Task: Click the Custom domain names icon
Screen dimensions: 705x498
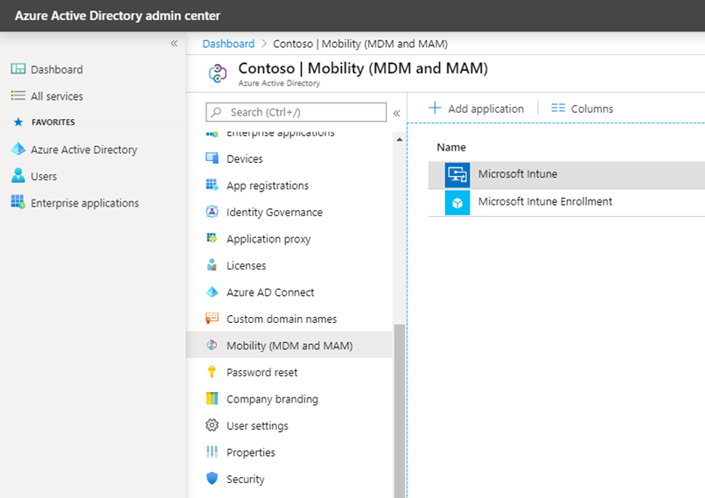Action: [x=212, y=318]
